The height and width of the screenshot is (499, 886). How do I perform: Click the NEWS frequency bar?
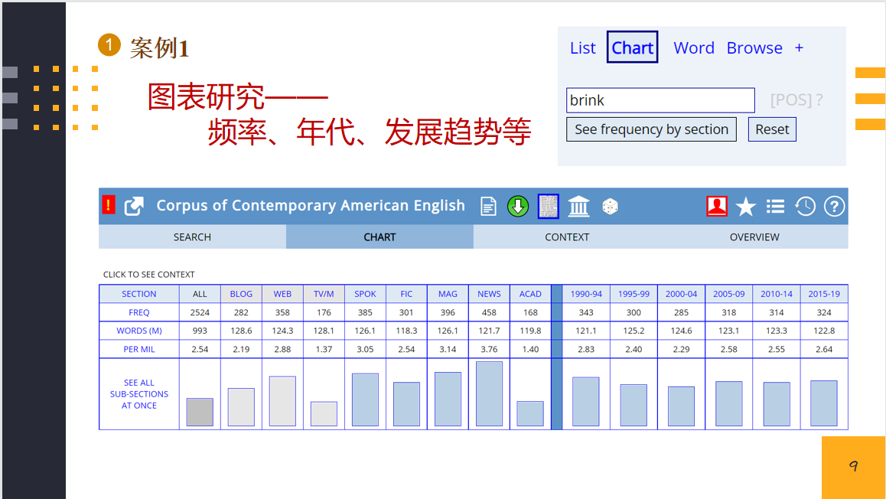point(489,394)
